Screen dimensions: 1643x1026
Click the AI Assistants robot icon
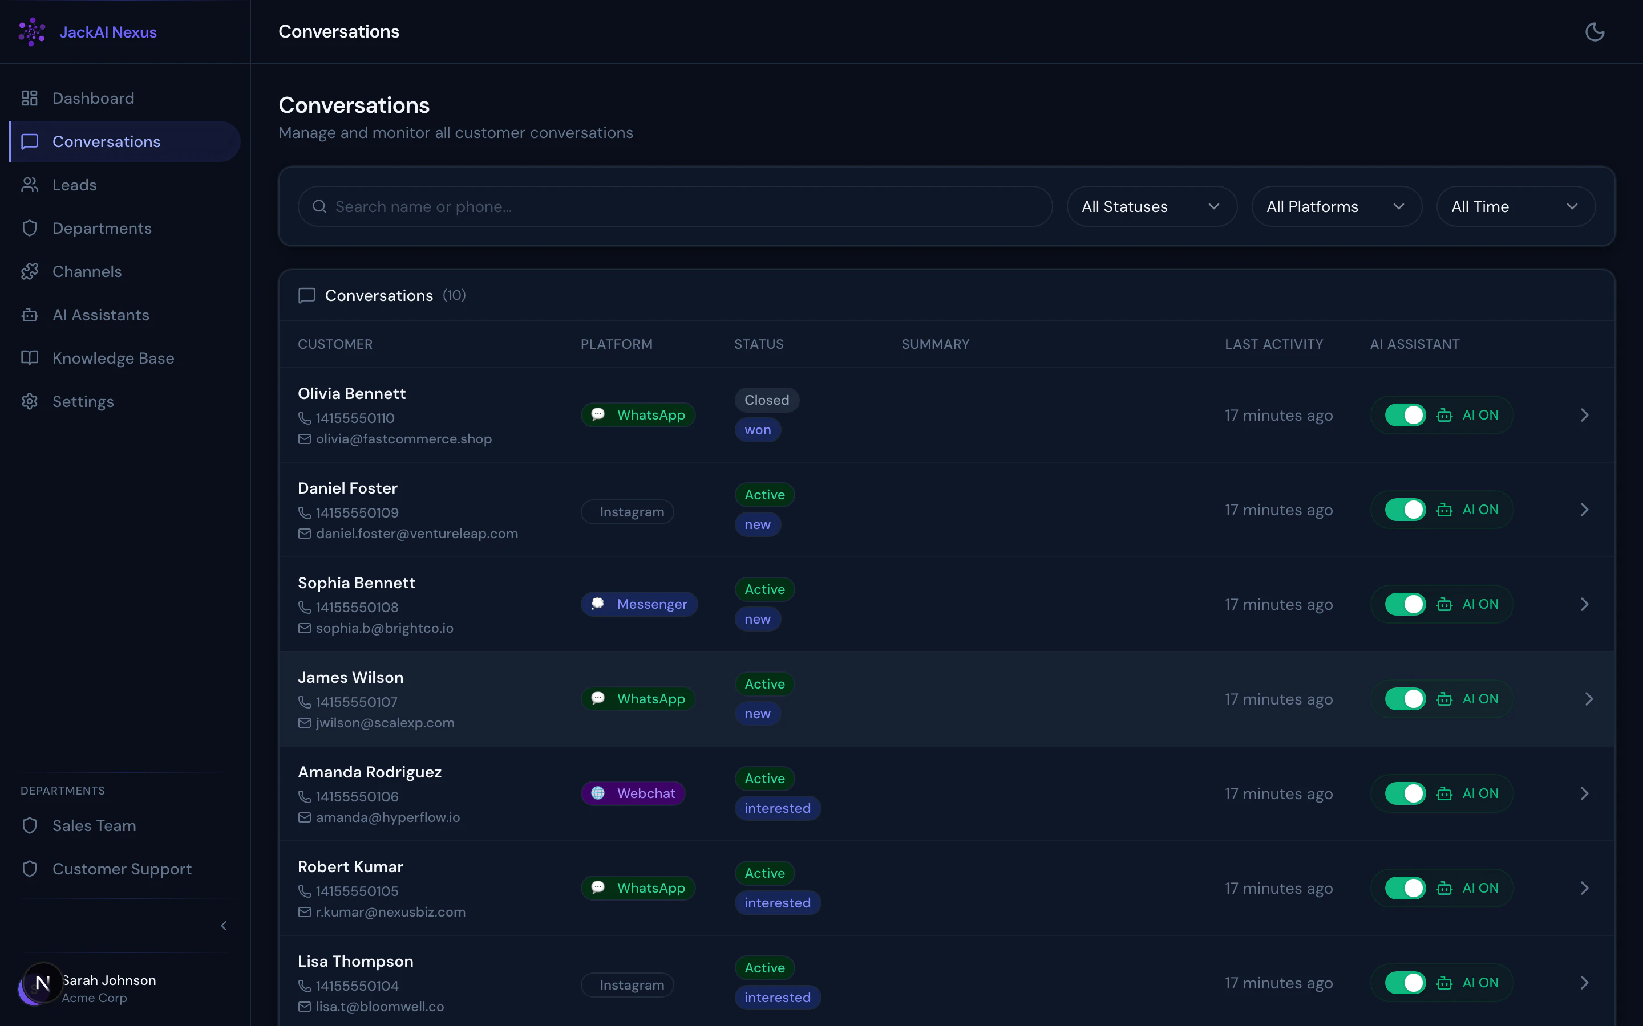pos(29,315)
